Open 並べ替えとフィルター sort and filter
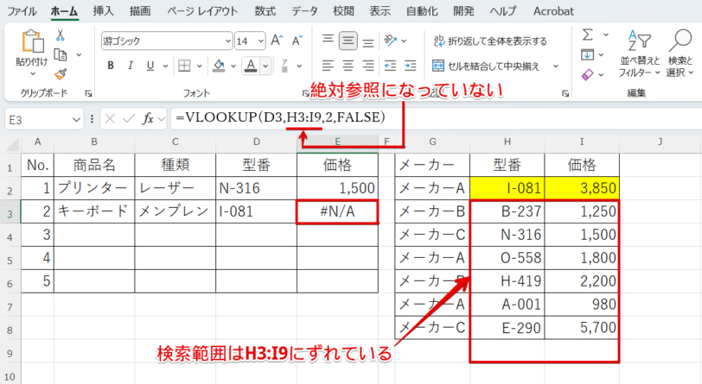 640,54
